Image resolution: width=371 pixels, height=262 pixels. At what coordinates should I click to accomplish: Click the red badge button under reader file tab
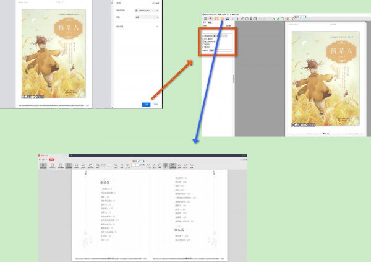pos(51,160)
